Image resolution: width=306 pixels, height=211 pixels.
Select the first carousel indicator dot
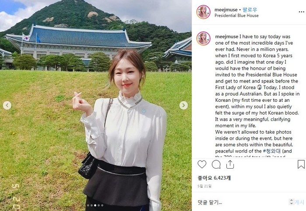88,205
